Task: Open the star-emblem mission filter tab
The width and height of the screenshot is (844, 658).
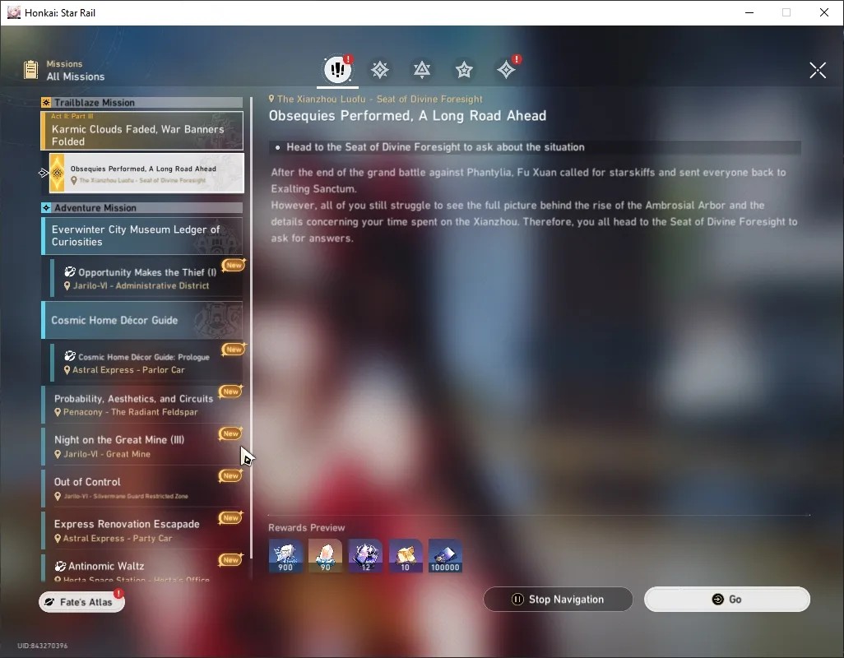Action: click(464, 70)
